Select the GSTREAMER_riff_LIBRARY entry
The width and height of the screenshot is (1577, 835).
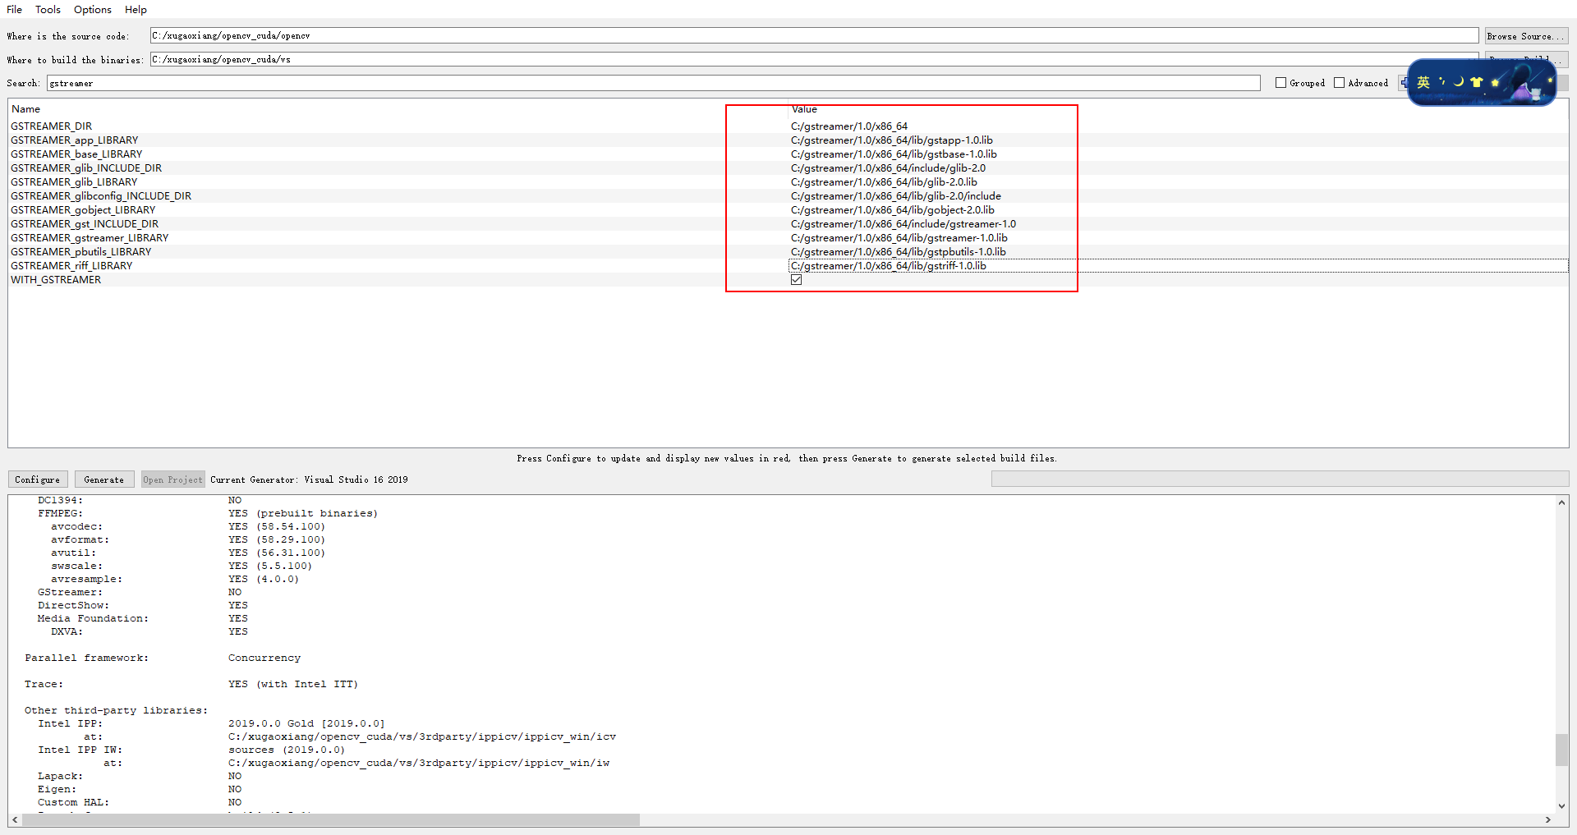(x=71, y=266)
